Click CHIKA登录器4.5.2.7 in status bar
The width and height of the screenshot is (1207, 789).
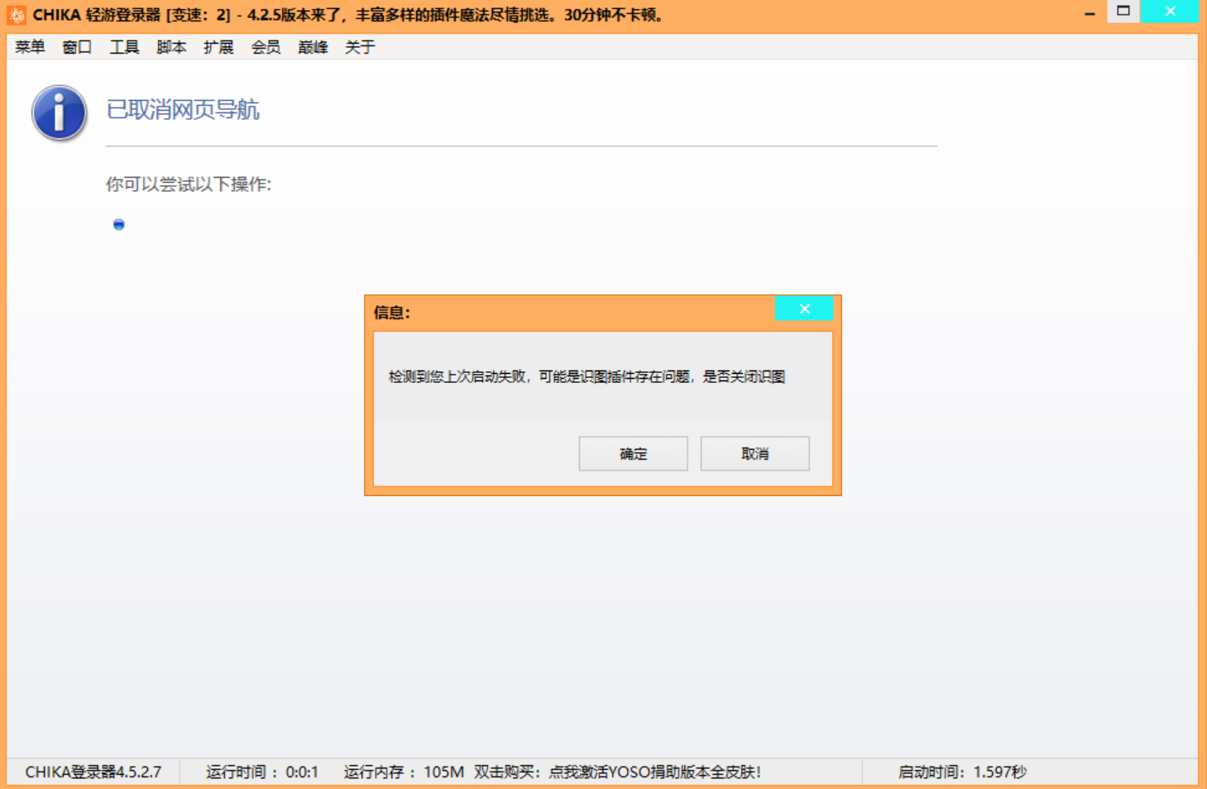pyautogui.click(x=93, y=772)
